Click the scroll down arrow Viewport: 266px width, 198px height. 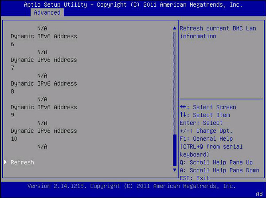(x=175, y=170)
